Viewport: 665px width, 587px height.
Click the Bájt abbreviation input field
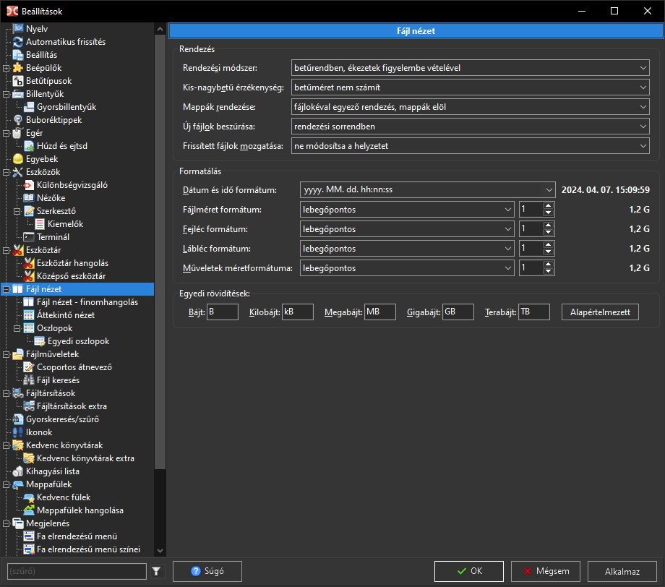(223, 312)
